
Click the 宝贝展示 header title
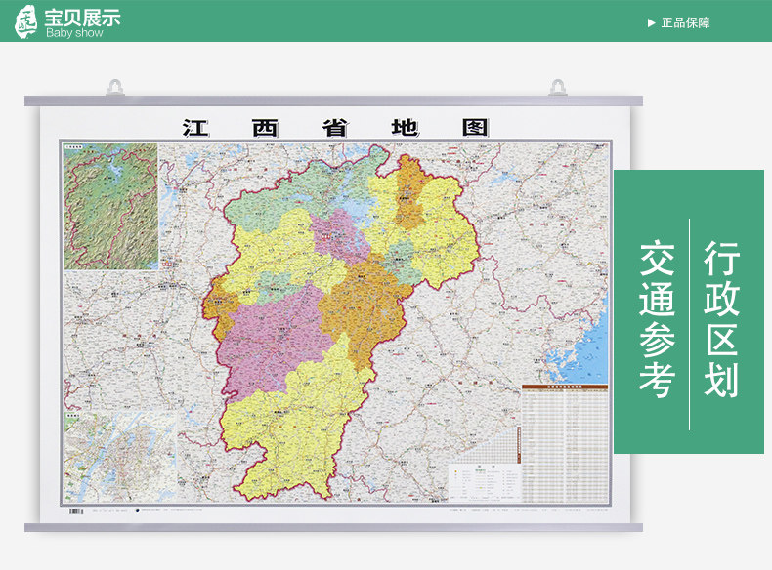click(x=83, y=18)
